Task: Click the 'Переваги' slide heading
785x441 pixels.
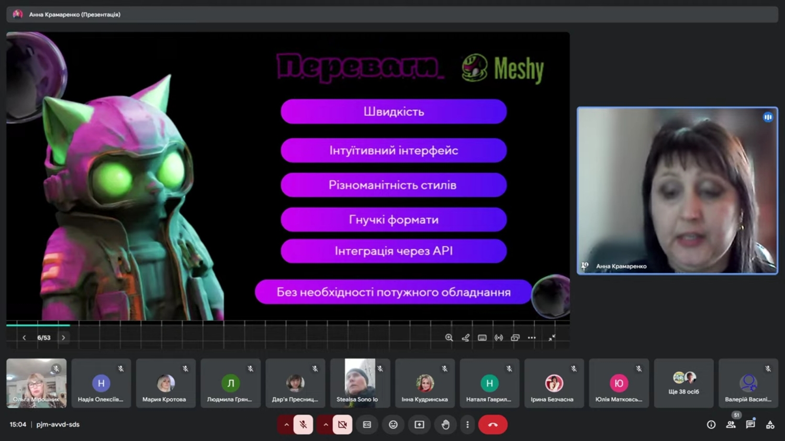Action: coord(360,67)
